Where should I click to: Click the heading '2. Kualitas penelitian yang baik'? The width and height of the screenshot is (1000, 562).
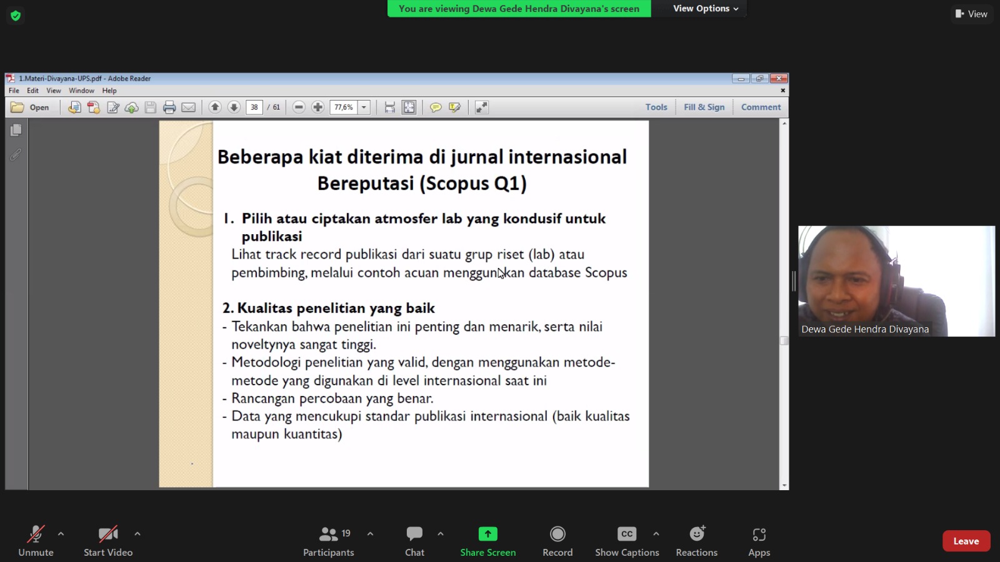[329, 308]
